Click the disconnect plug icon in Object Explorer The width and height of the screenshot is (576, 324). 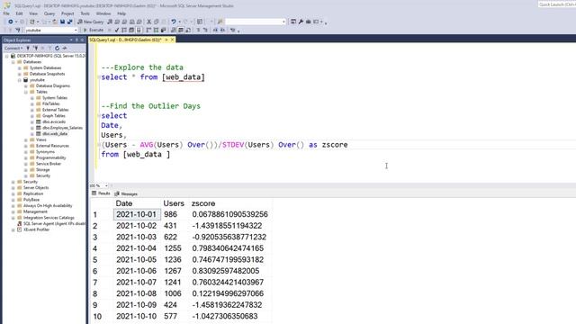[x=36, y=48]
